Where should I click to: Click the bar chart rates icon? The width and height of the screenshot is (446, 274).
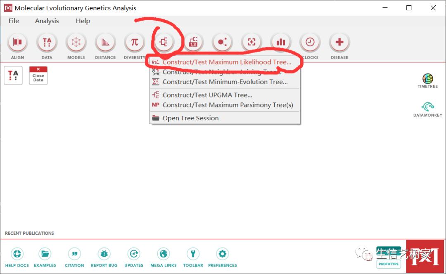pos(281,42)
